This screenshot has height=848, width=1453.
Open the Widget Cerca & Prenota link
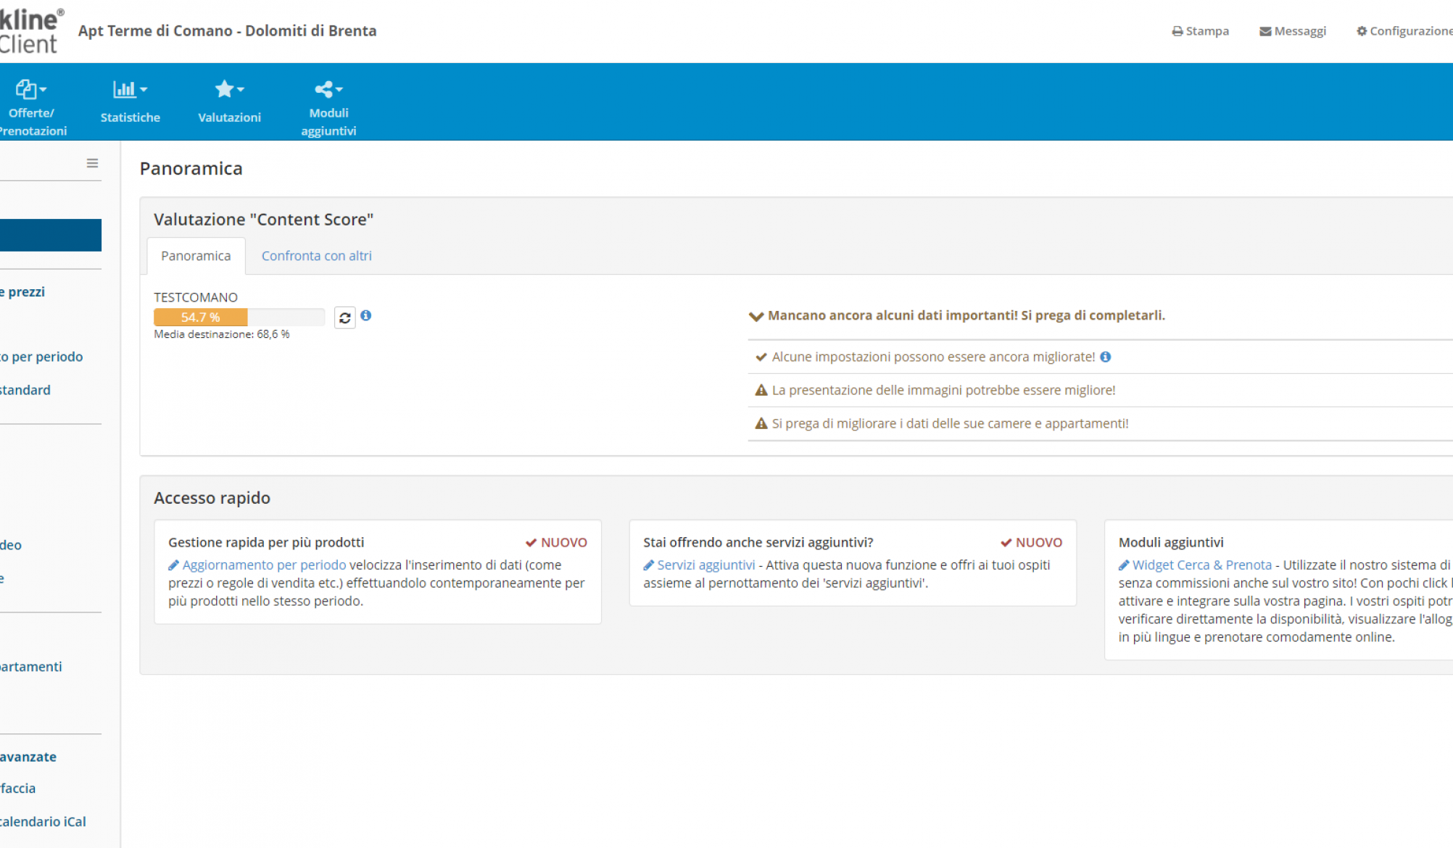coord(1201,565)
